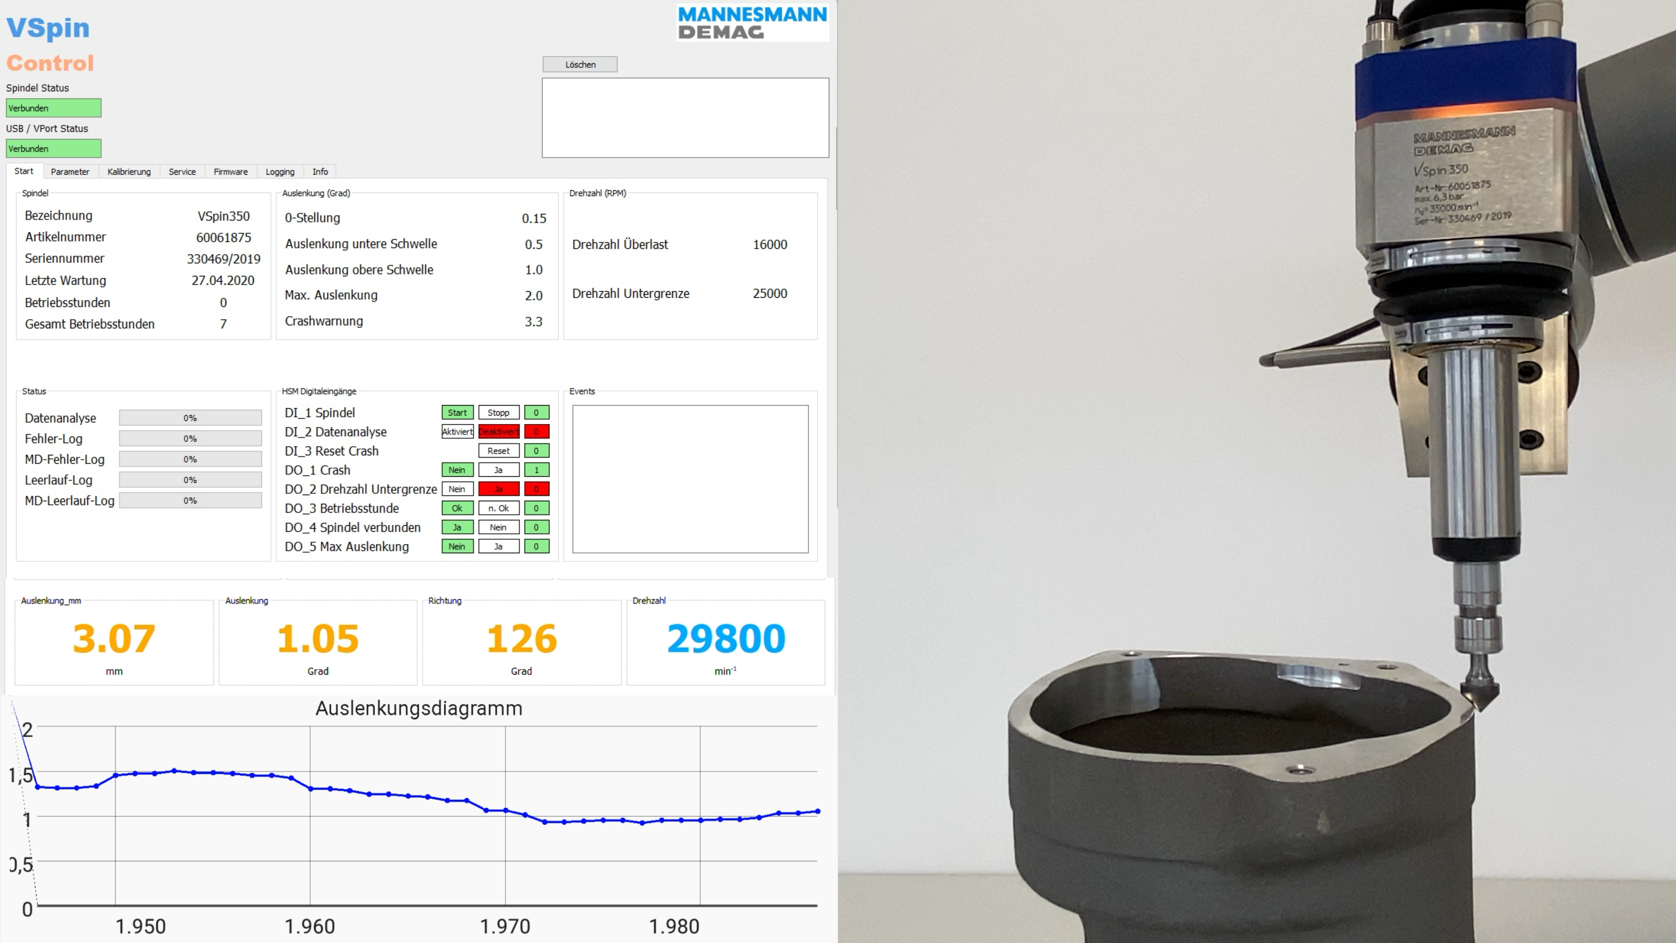
Task: Switch to the Start tab
Action: 24,171
